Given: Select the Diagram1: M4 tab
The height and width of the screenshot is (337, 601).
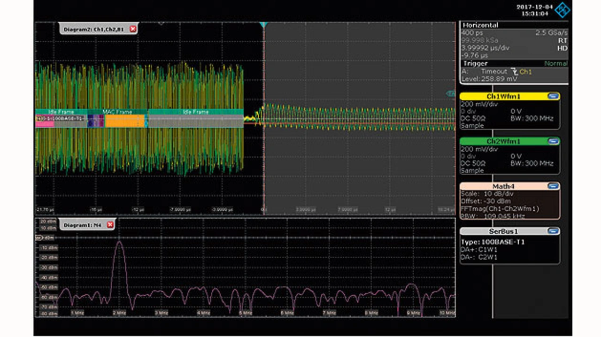Looking at the screenshot, I should 83,225.
